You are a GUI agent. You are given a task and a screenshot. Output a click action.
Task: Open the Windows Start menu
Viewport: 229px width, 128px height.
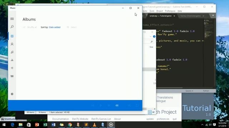4,125
